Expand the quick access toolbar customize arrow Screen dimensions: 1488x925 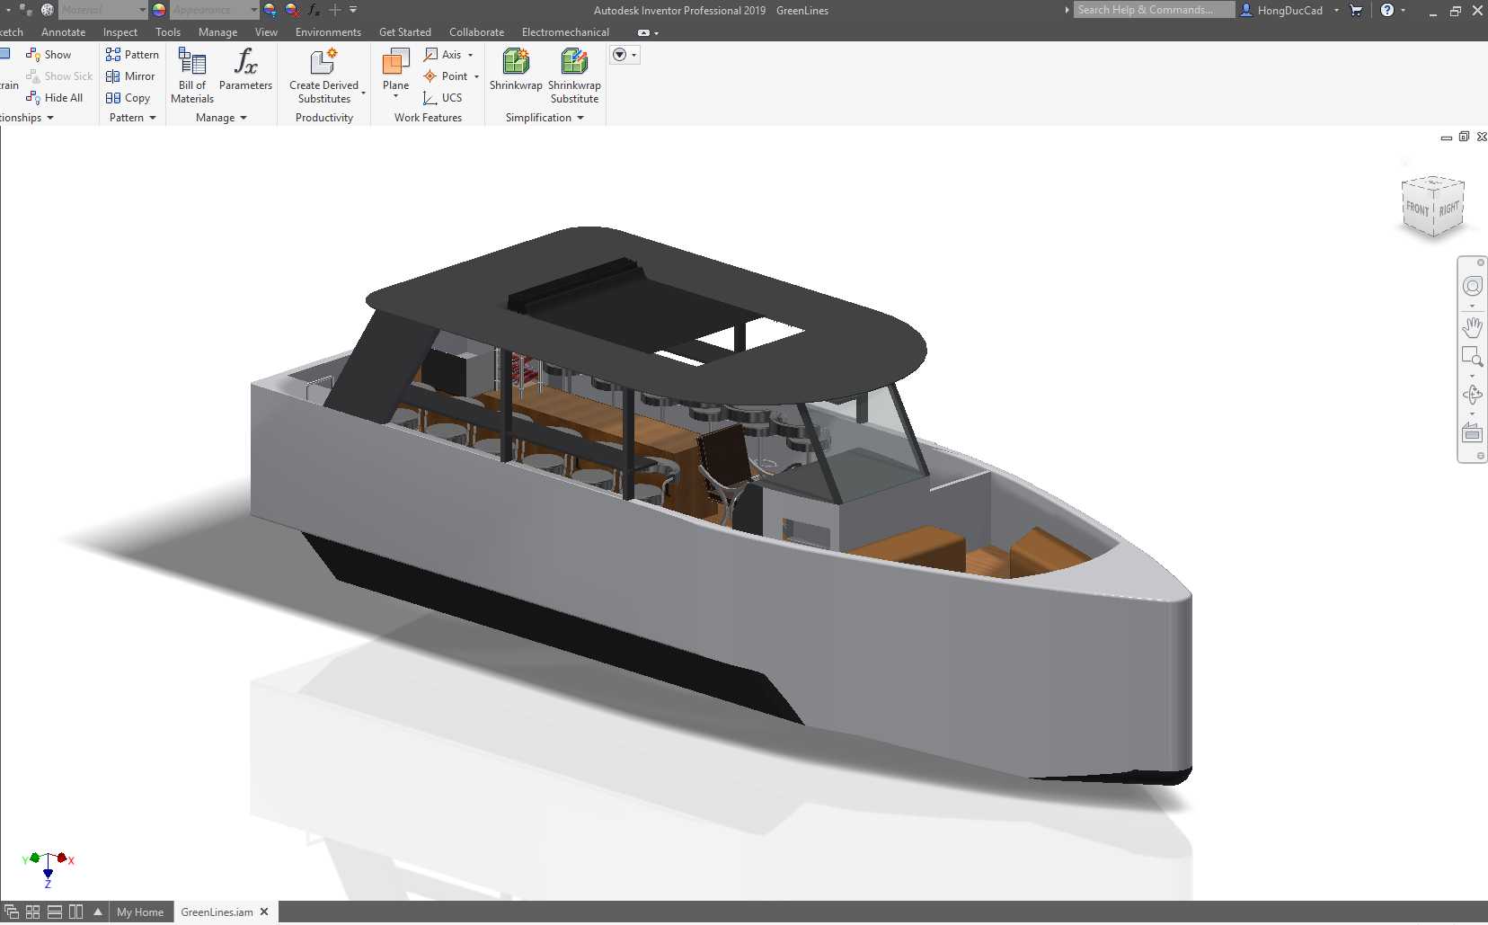click(x=353, y=10)
